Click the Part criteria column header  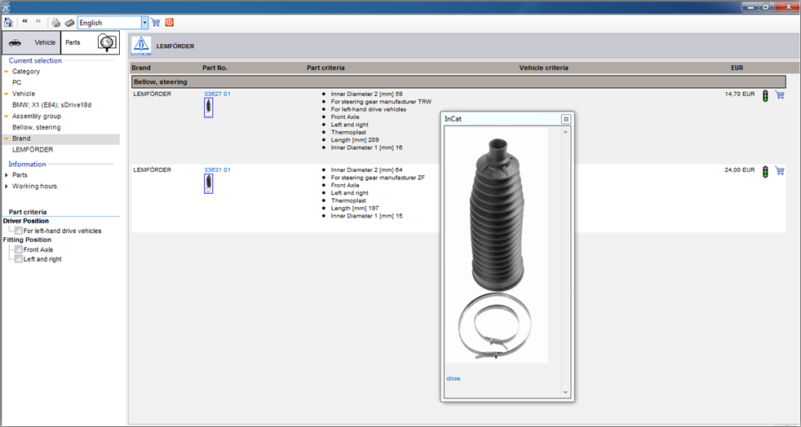pos(325,68)
